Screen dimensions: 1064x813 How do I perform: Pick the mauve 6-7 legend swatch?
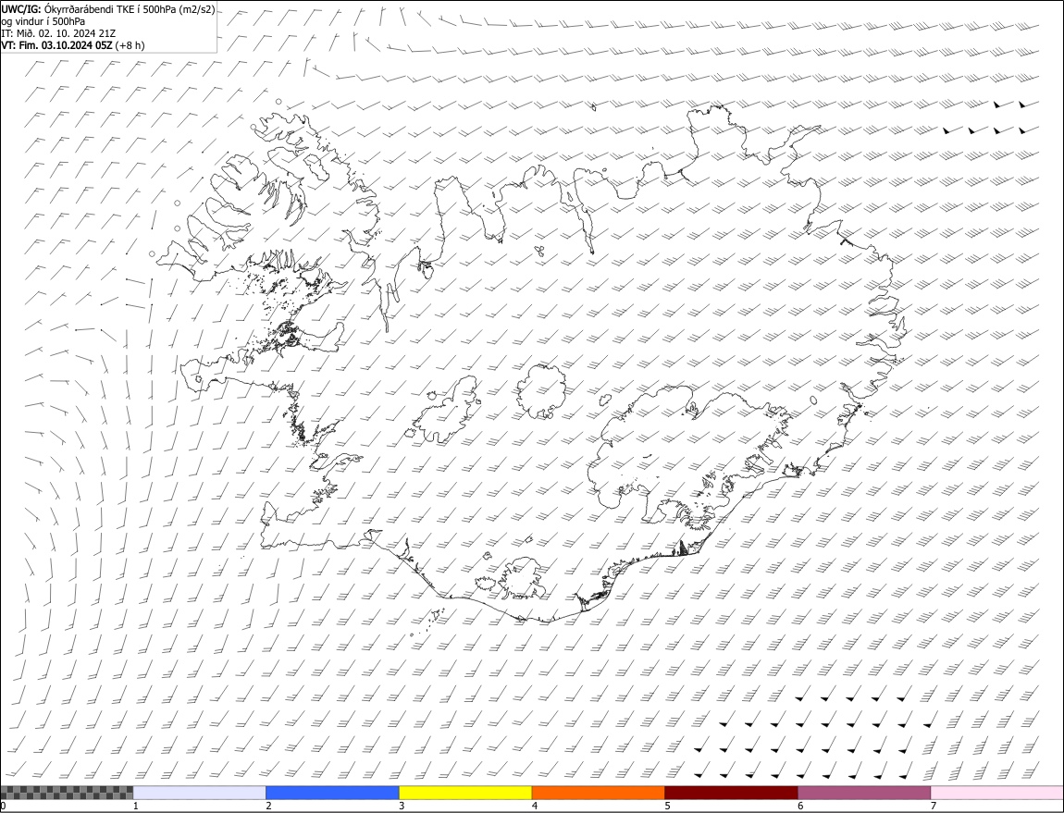click(x=864, y=793)
